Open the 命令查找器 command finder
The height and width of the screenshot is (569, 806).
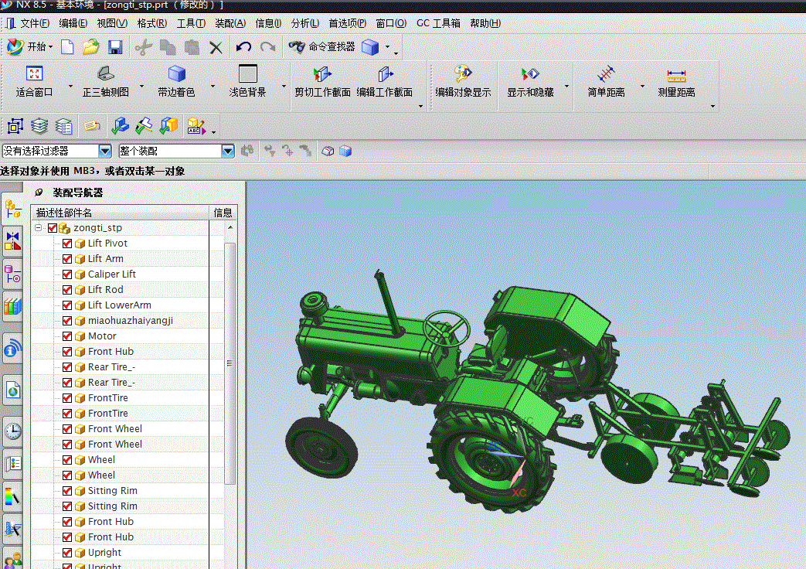(x=322, y=47)
